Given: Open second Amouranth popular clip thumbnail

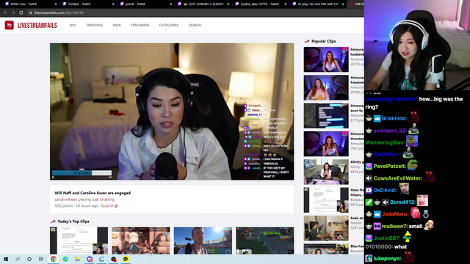Looking at the screenshot, I should point(326,87).
